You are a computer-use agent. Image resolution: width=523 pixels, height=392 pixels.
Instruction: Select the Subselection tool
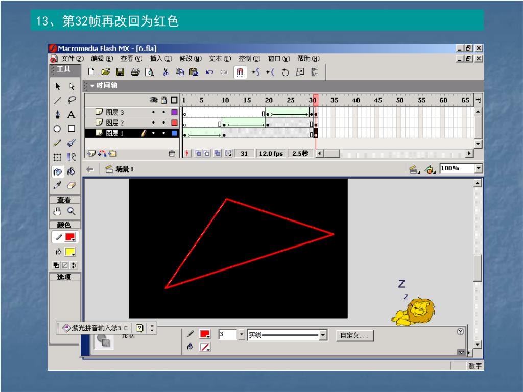(72, 86)
